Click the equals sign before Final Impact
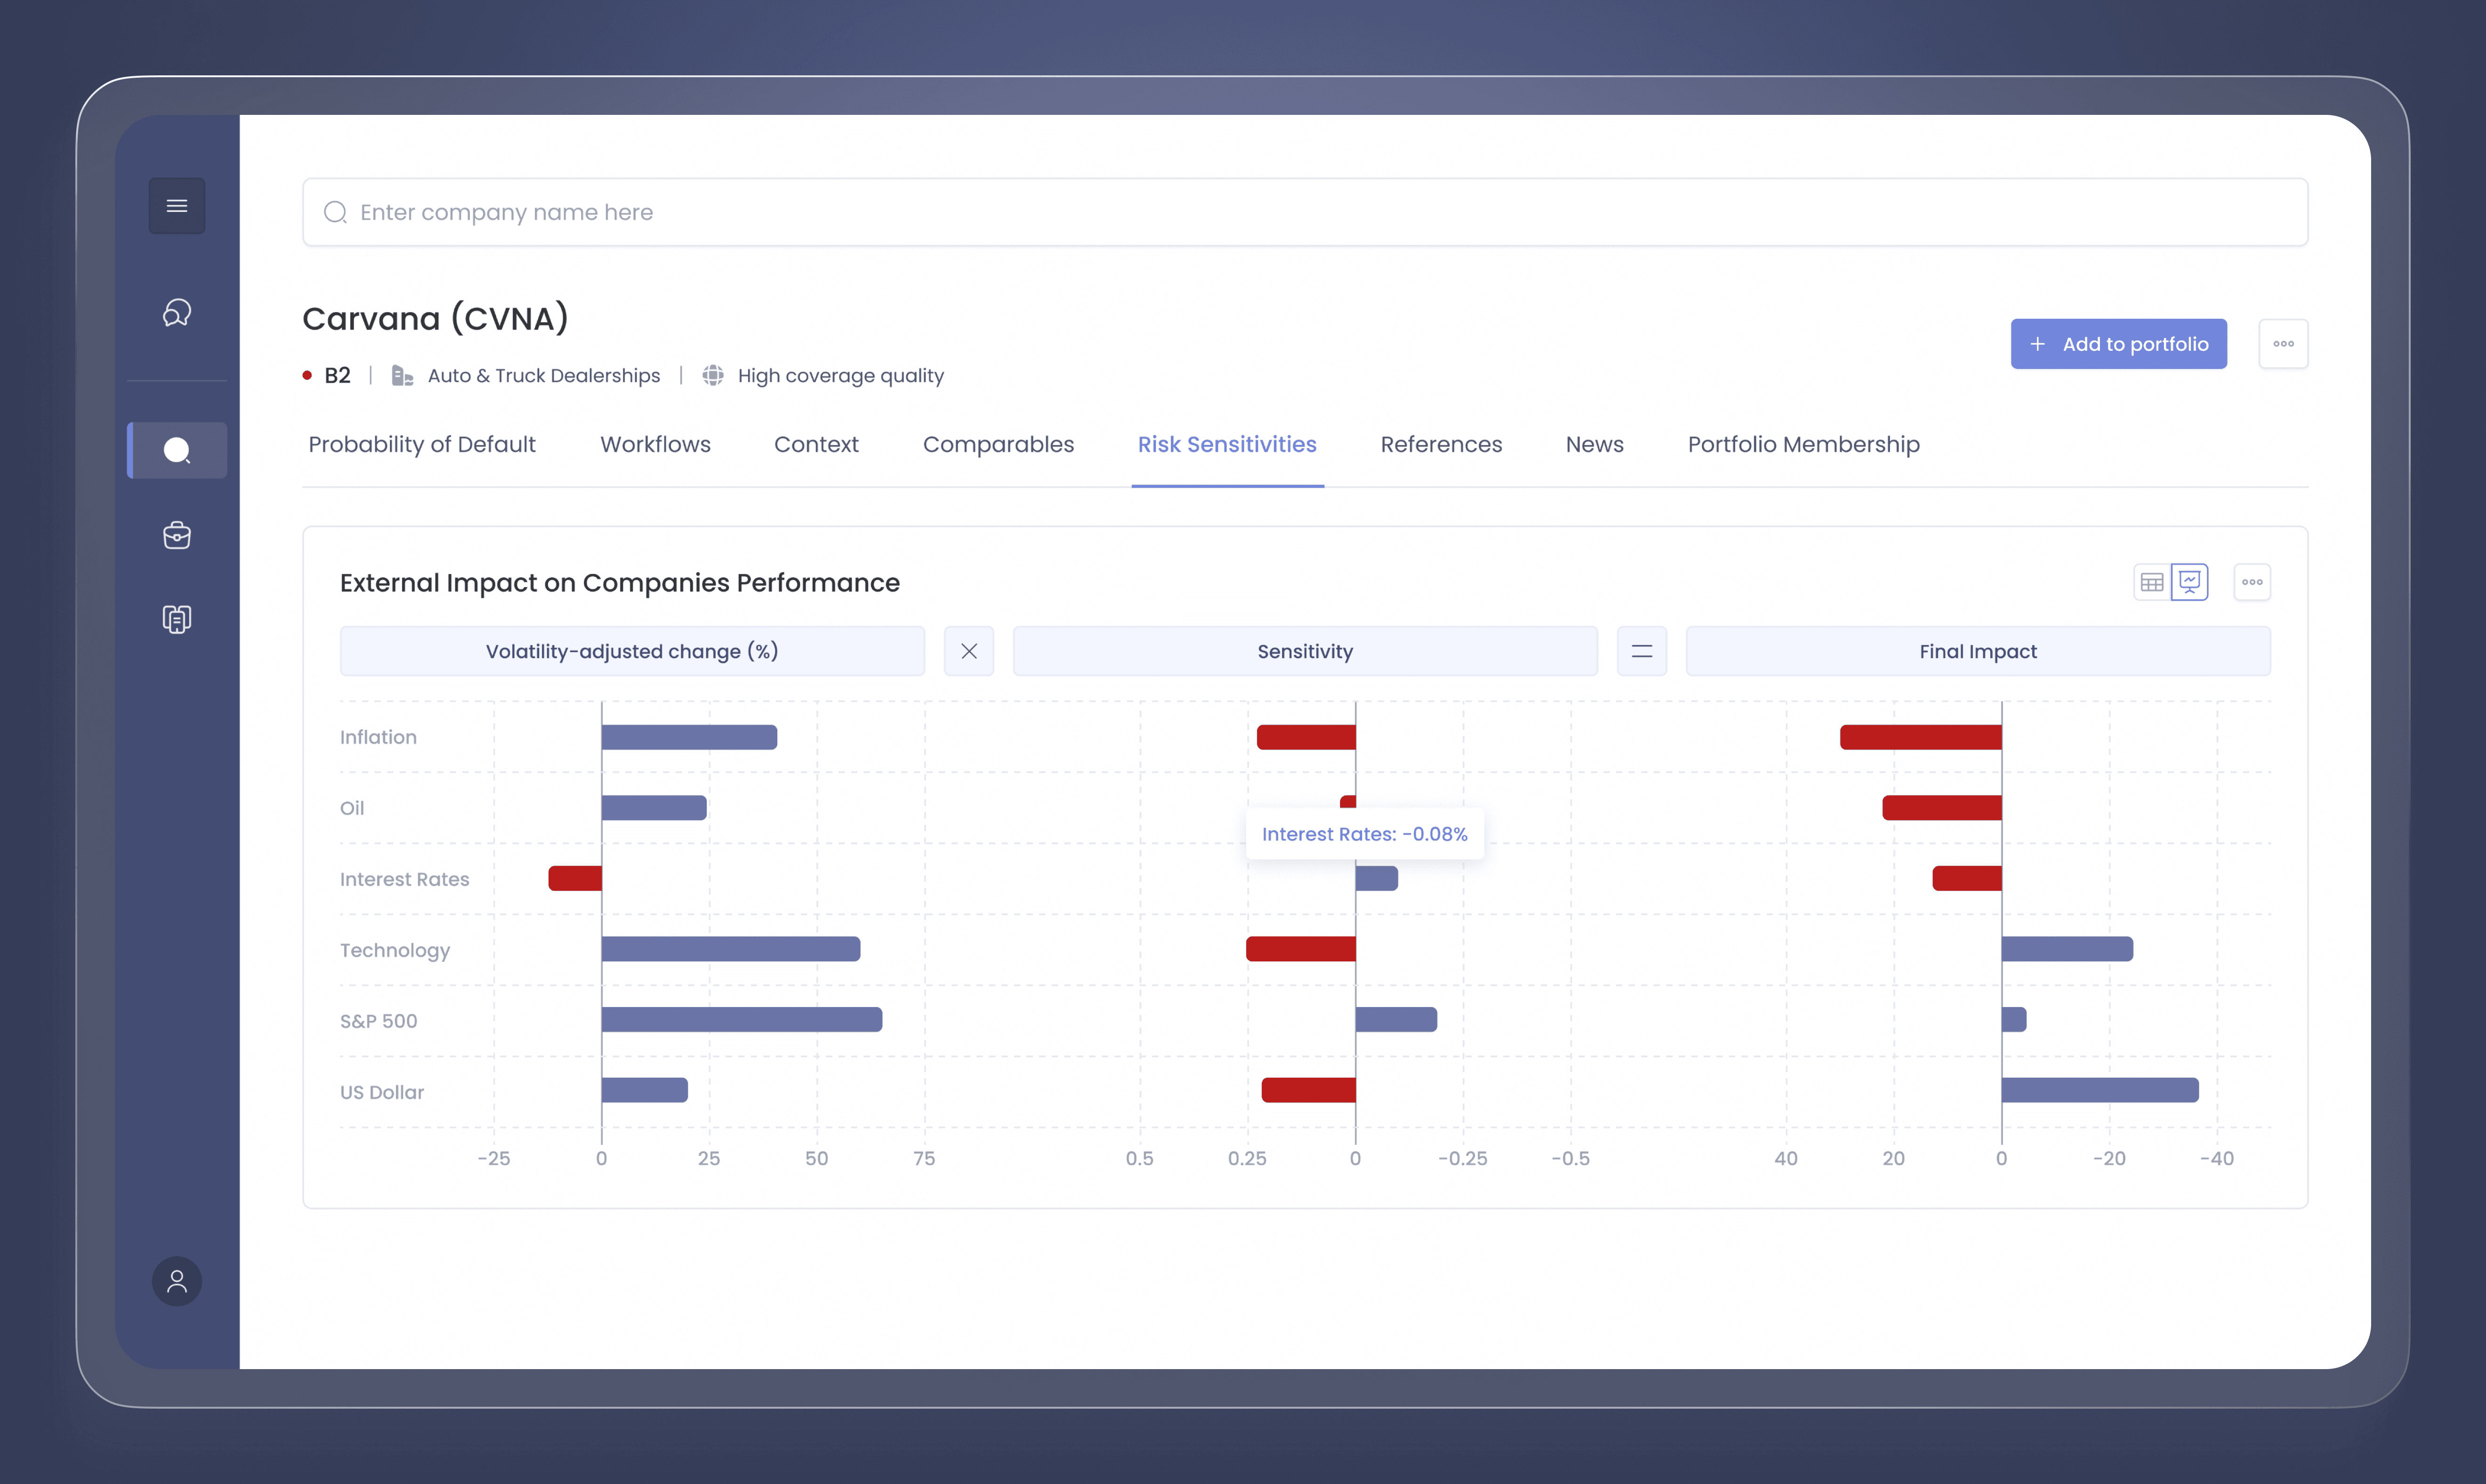Viewport: 2486px width, 1484px height. (1642, 651)
